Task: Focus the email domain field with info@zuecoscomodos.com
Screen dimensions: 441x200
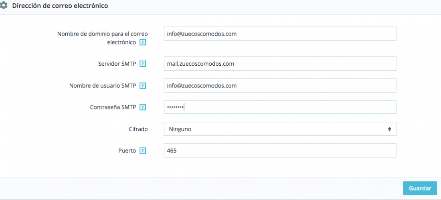Action: point(280,34)
